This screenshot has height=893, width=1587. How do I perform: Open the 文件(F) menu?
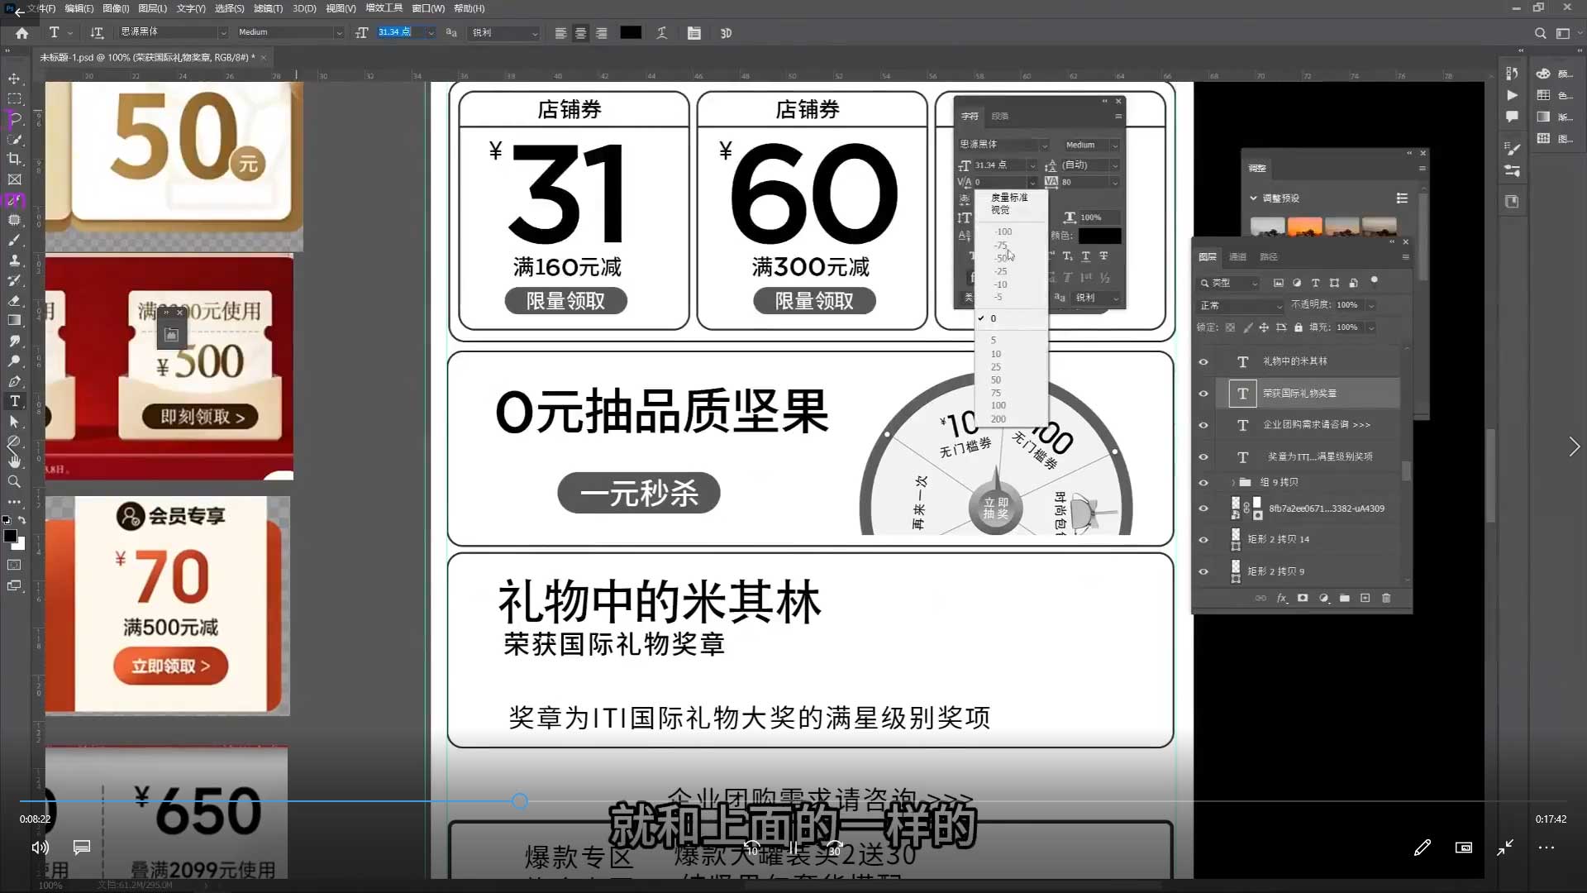pos(41,8)
